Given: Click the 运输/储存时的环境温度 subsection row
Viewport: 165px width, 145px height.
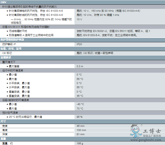Looking at the screenshot, I should [16, 100].
